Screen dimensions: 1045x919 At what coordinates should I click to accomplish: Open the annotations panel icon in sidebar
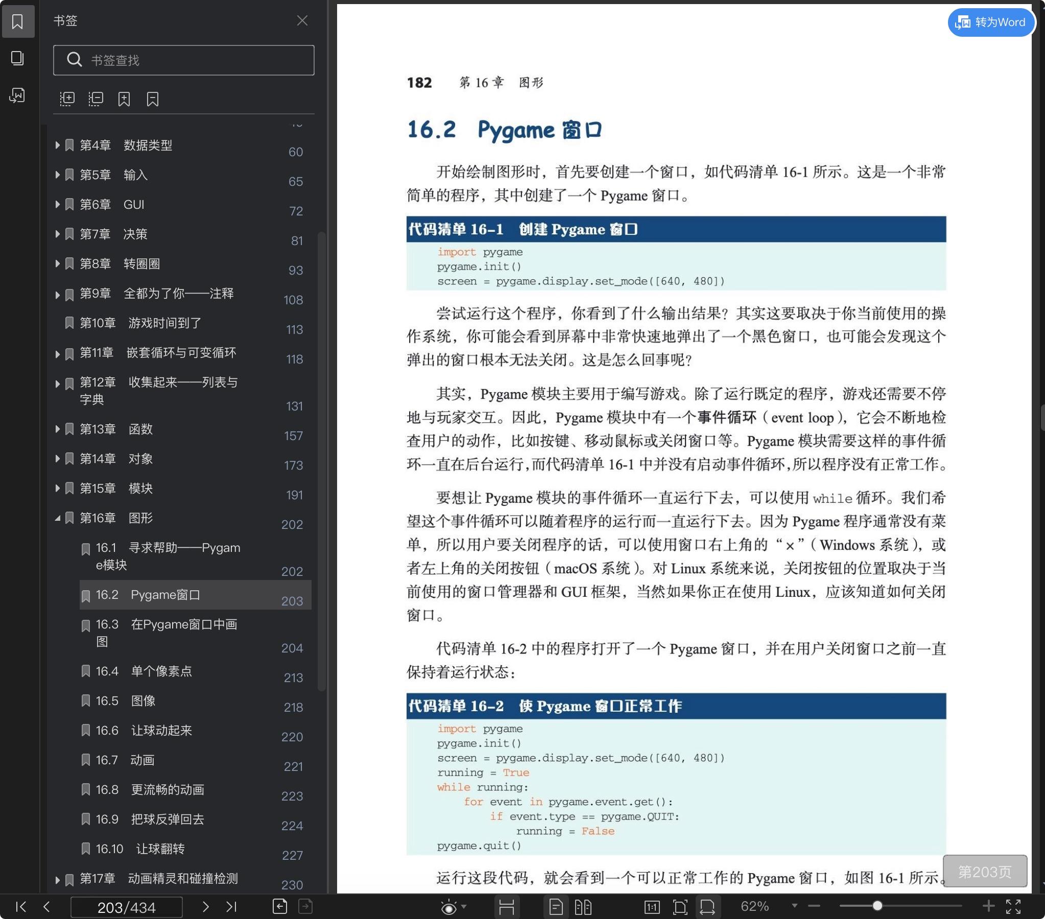coord(18,95)
